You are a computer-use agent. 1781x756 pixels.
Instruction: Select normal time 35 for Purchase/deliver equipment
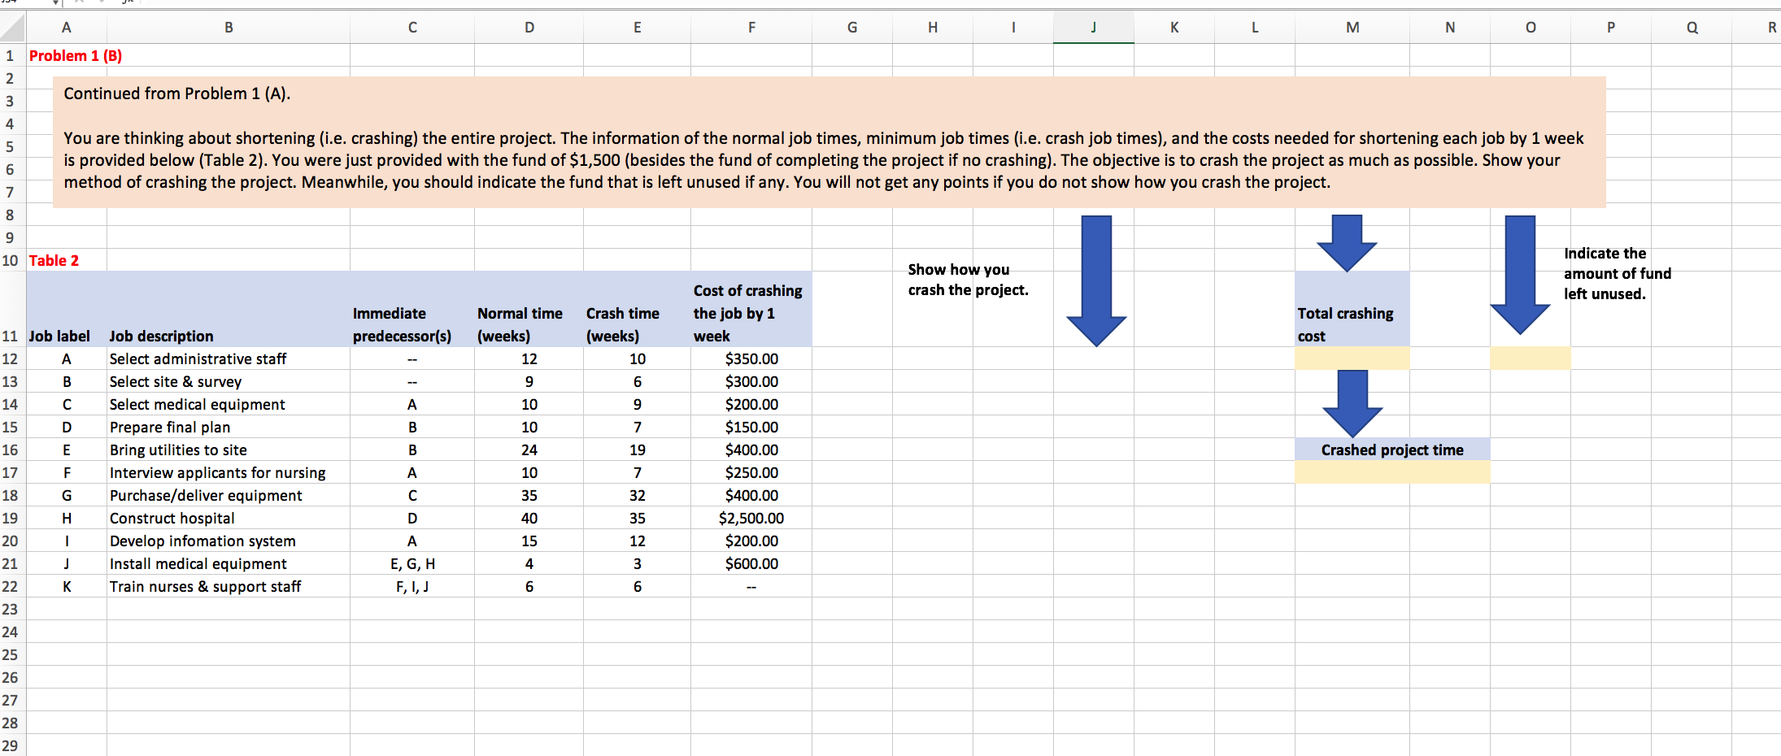(529, 495)
